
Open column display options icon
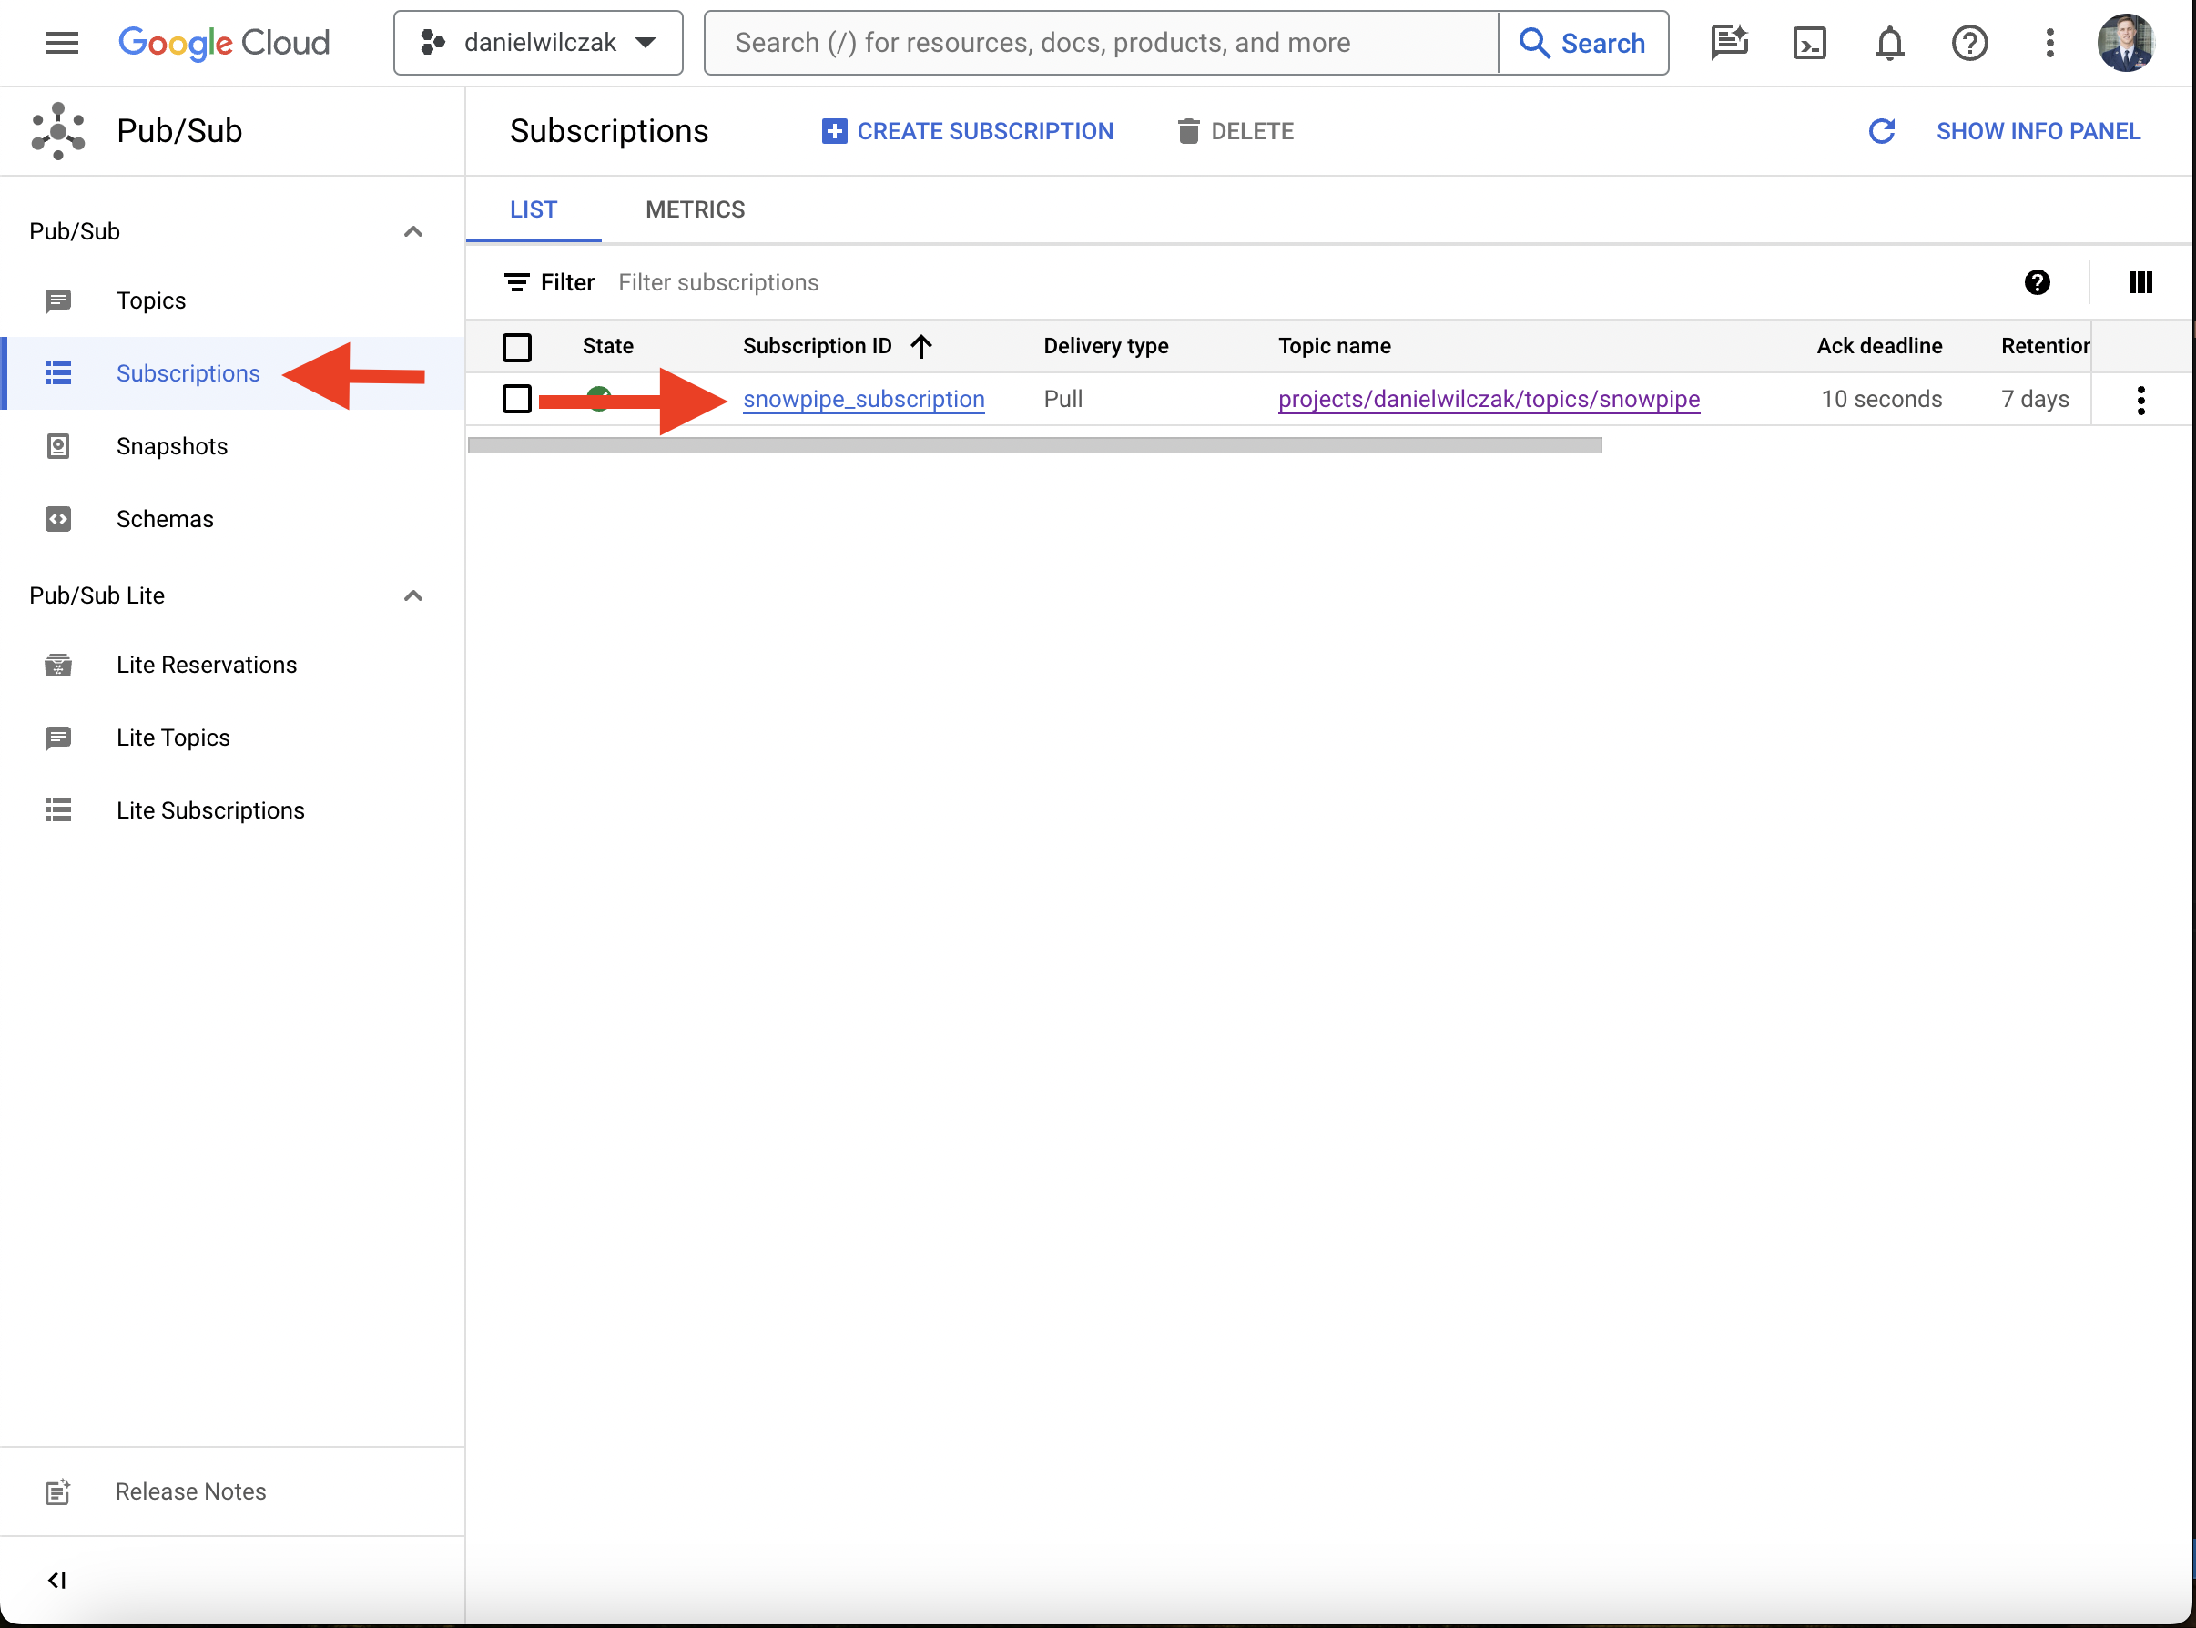tap(2140, 283)
